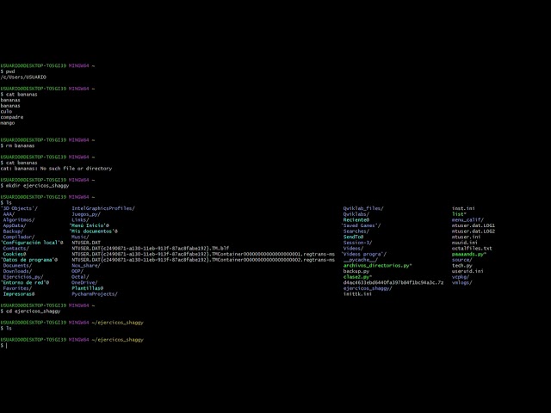This screenshot has height=413, width=551.
Task: Click the Reciente@ link entry
Action: (356, 220)
